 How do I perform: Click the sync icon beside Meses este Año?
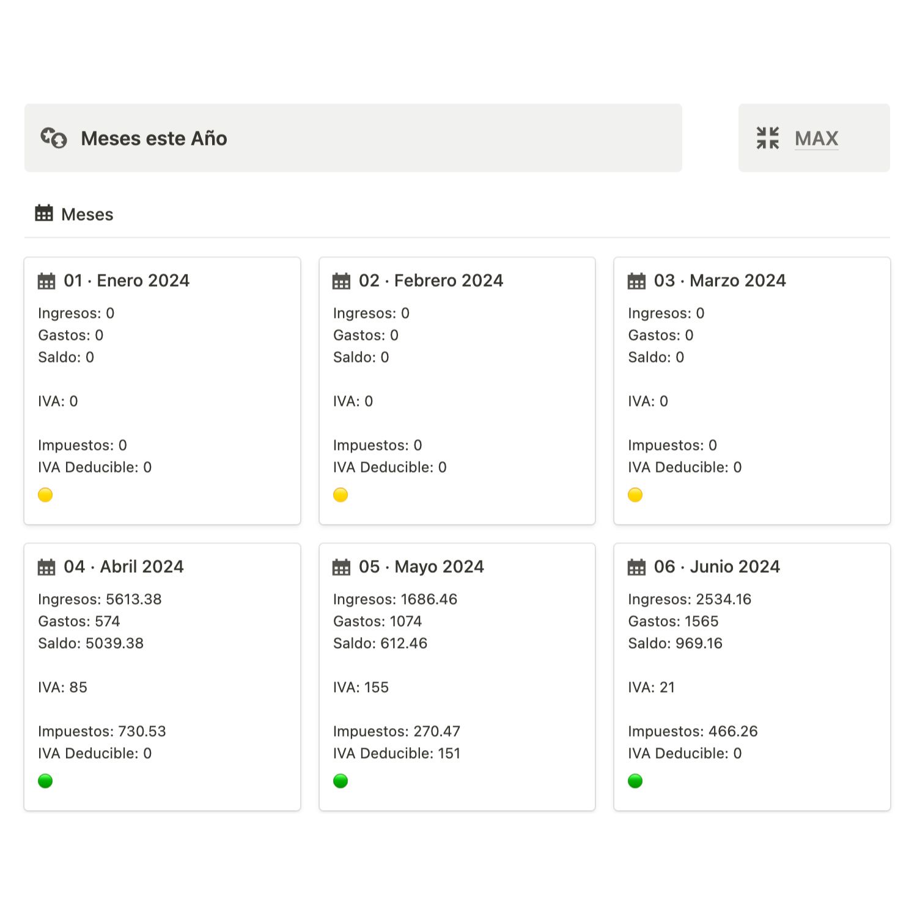[54, 138]
